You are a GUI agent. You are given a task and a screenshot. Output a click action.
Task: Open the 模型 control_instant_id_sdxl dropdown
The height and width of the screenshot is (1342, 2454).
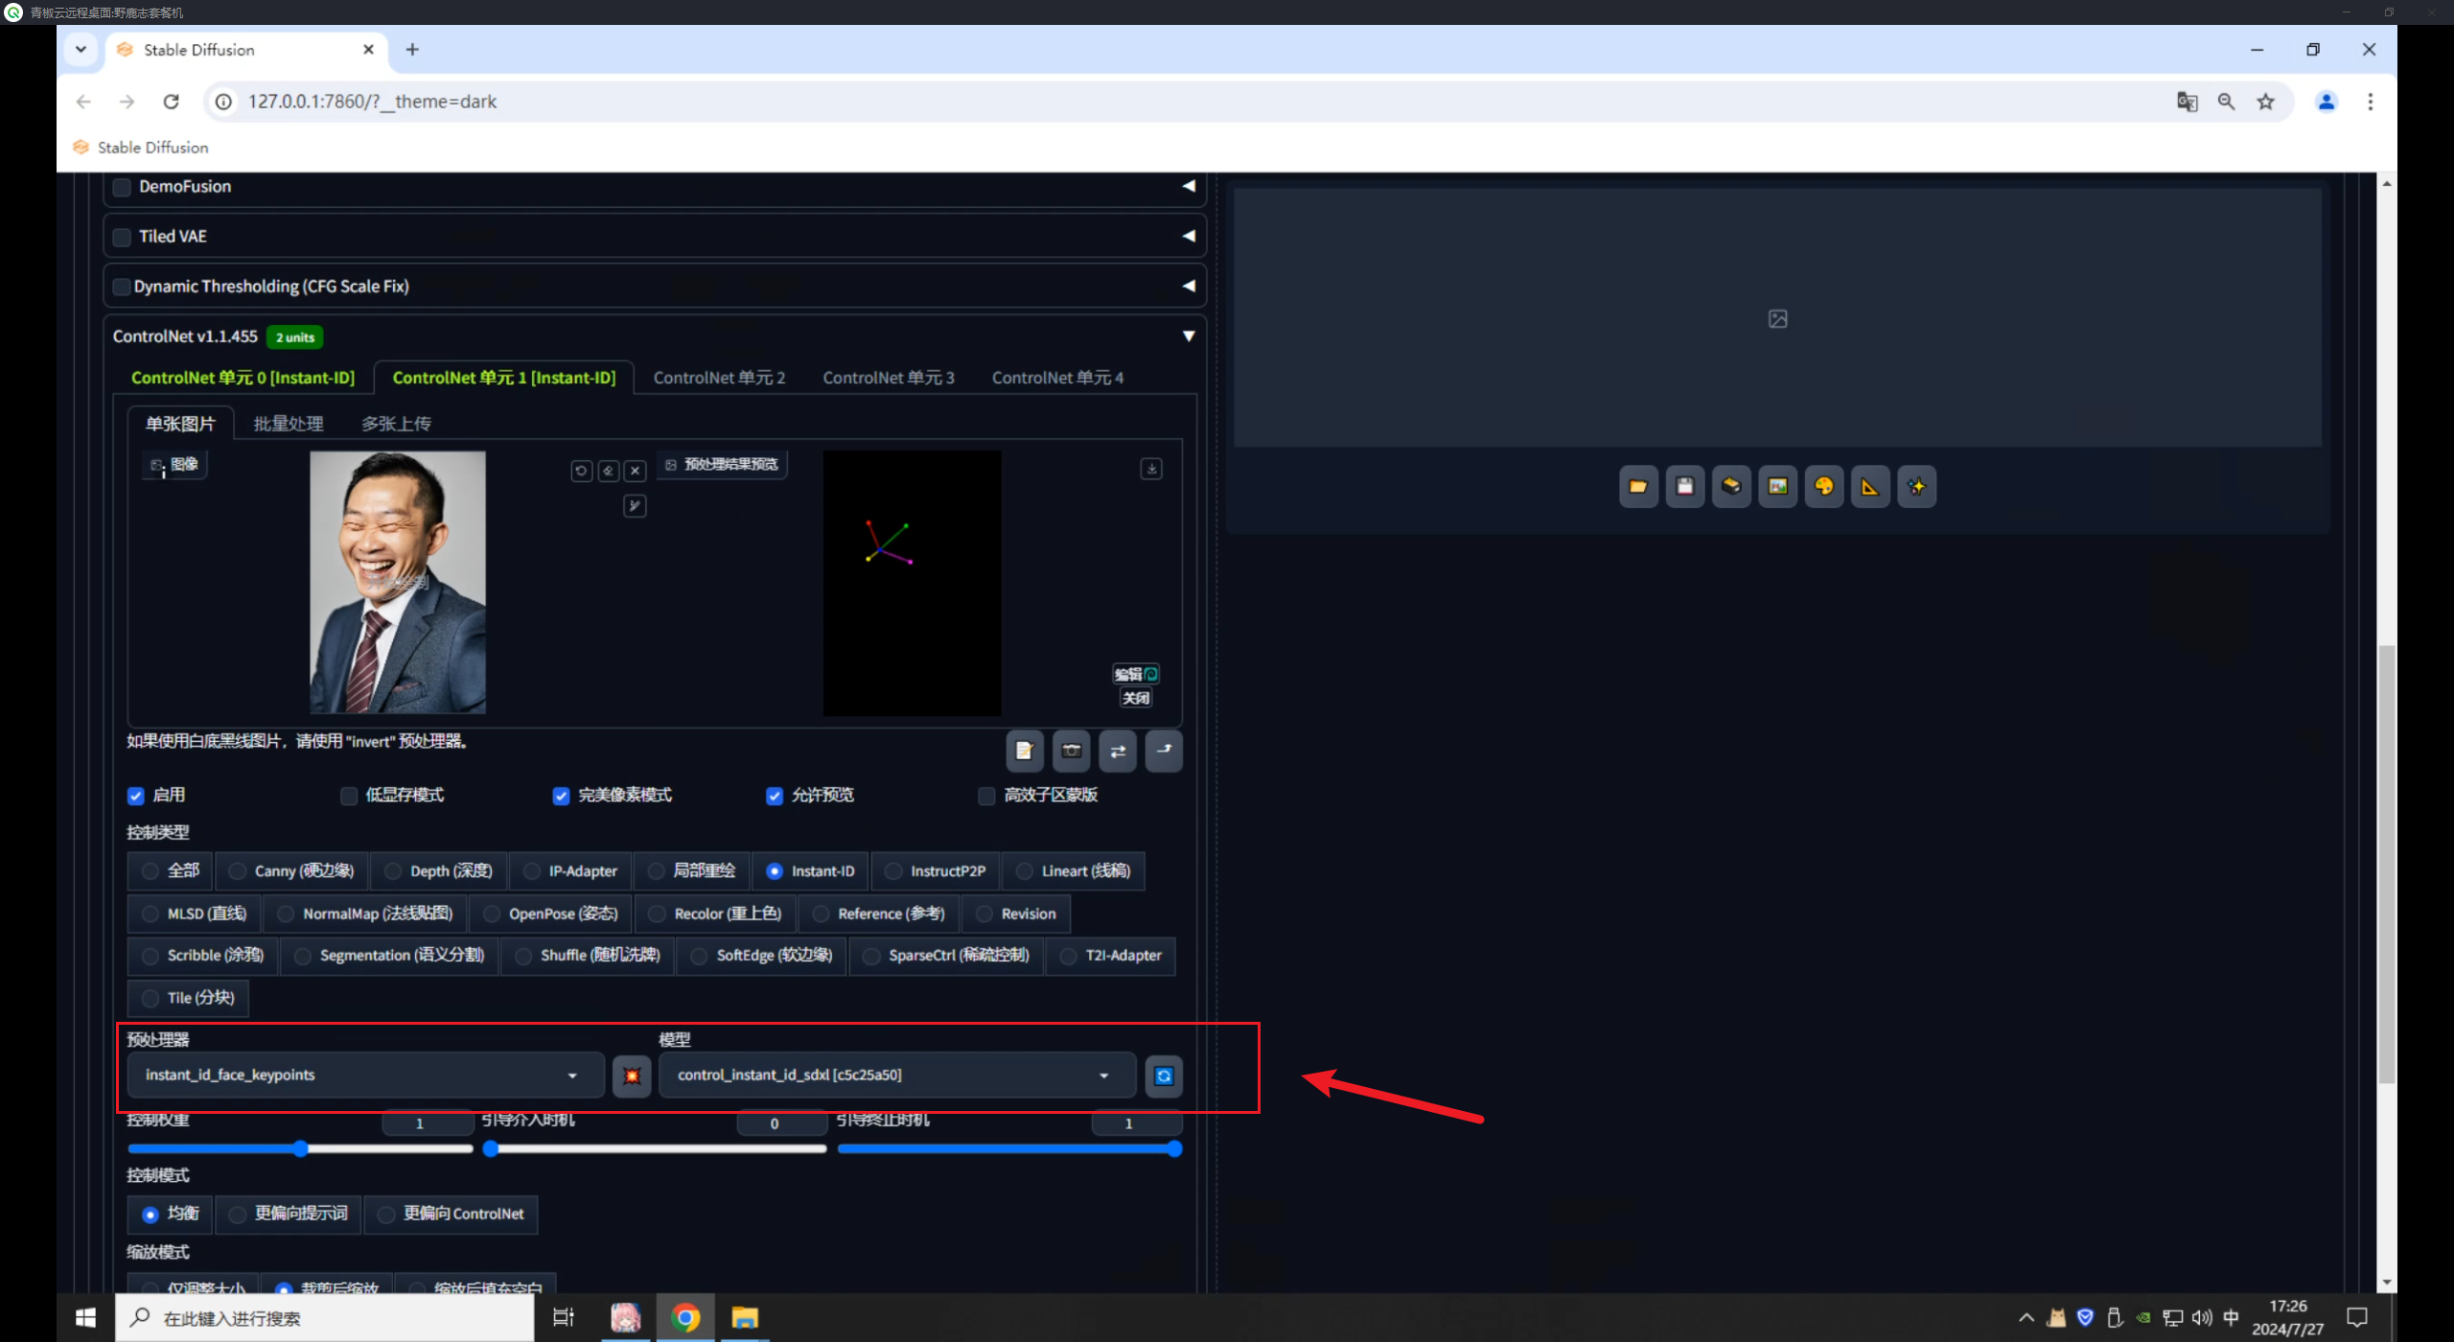897,1076
